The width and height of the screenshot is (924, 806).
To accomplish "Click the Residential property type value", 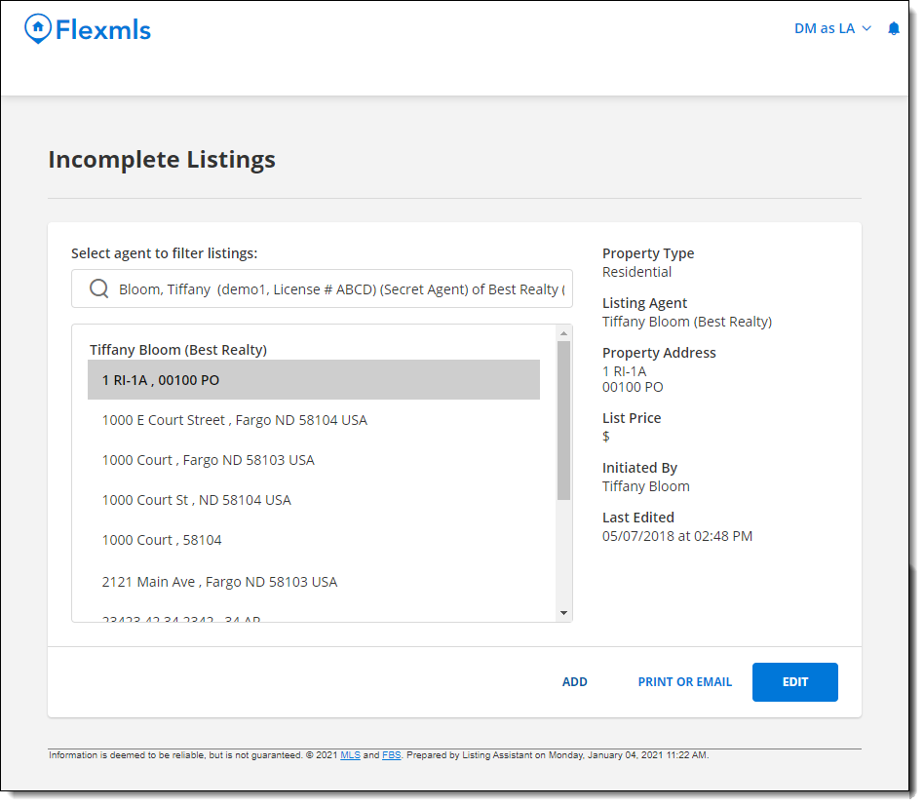I will click(636, 272).
